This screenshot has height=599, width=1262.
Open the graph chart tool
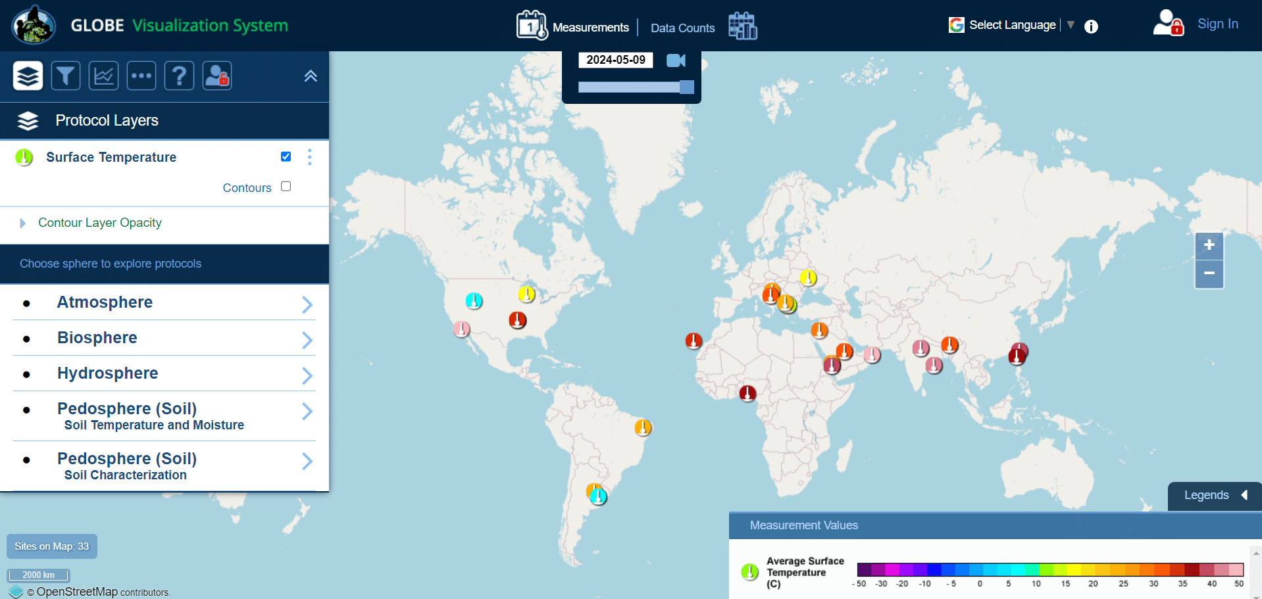(x=104, y=76)
